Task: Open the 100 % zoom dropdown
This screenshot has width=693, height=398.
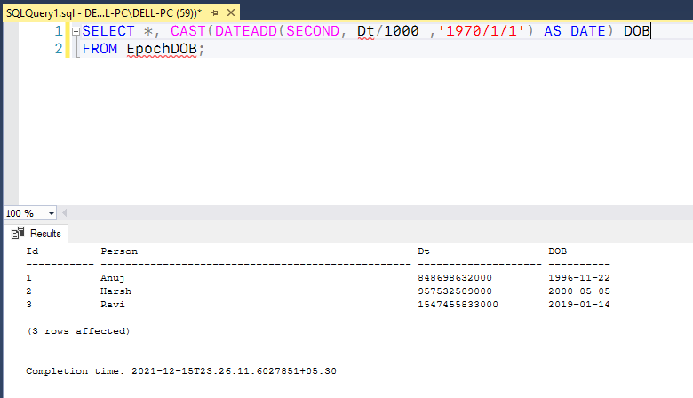Action: pyautogui.click(x=52, y=213)
